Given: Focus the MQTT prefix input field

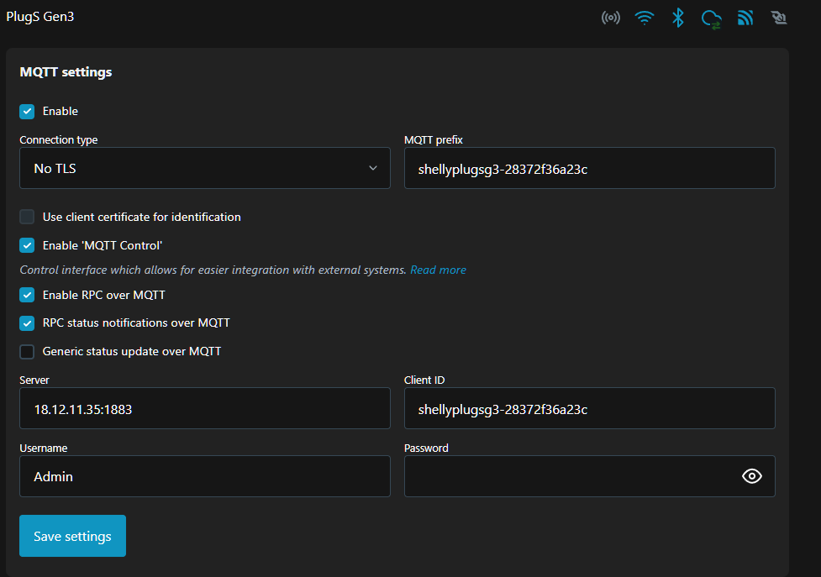Looking at the screenshot, I should tap(590, 168).
